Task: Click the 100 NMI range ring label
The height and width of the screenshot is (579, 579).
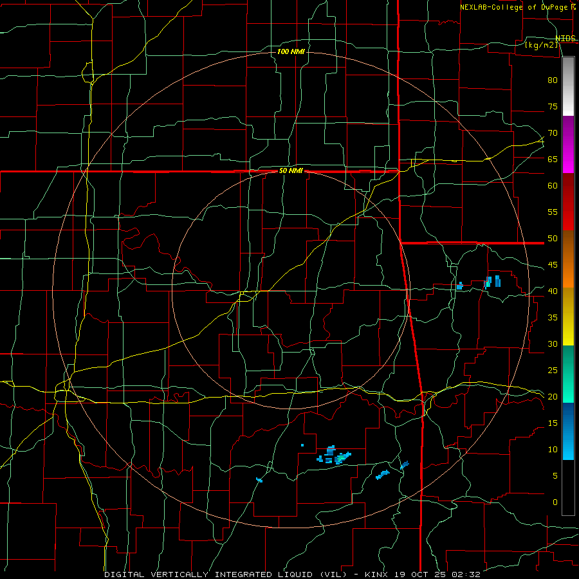Action: click(291, 51)
